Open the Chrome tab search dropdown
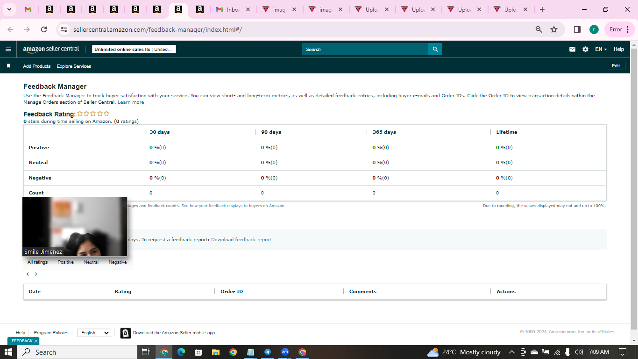 (9, 9)
